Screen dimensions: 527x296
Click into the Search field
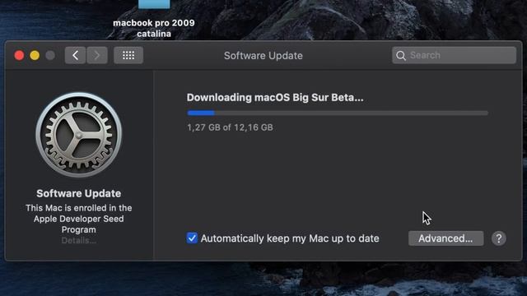tap(454, 55)
